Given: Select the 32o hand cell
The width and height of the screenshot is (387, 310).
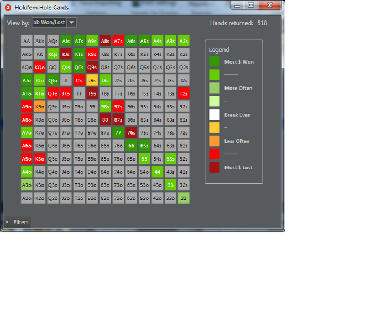Looking at the screenshot, I should tap(170, 198).
